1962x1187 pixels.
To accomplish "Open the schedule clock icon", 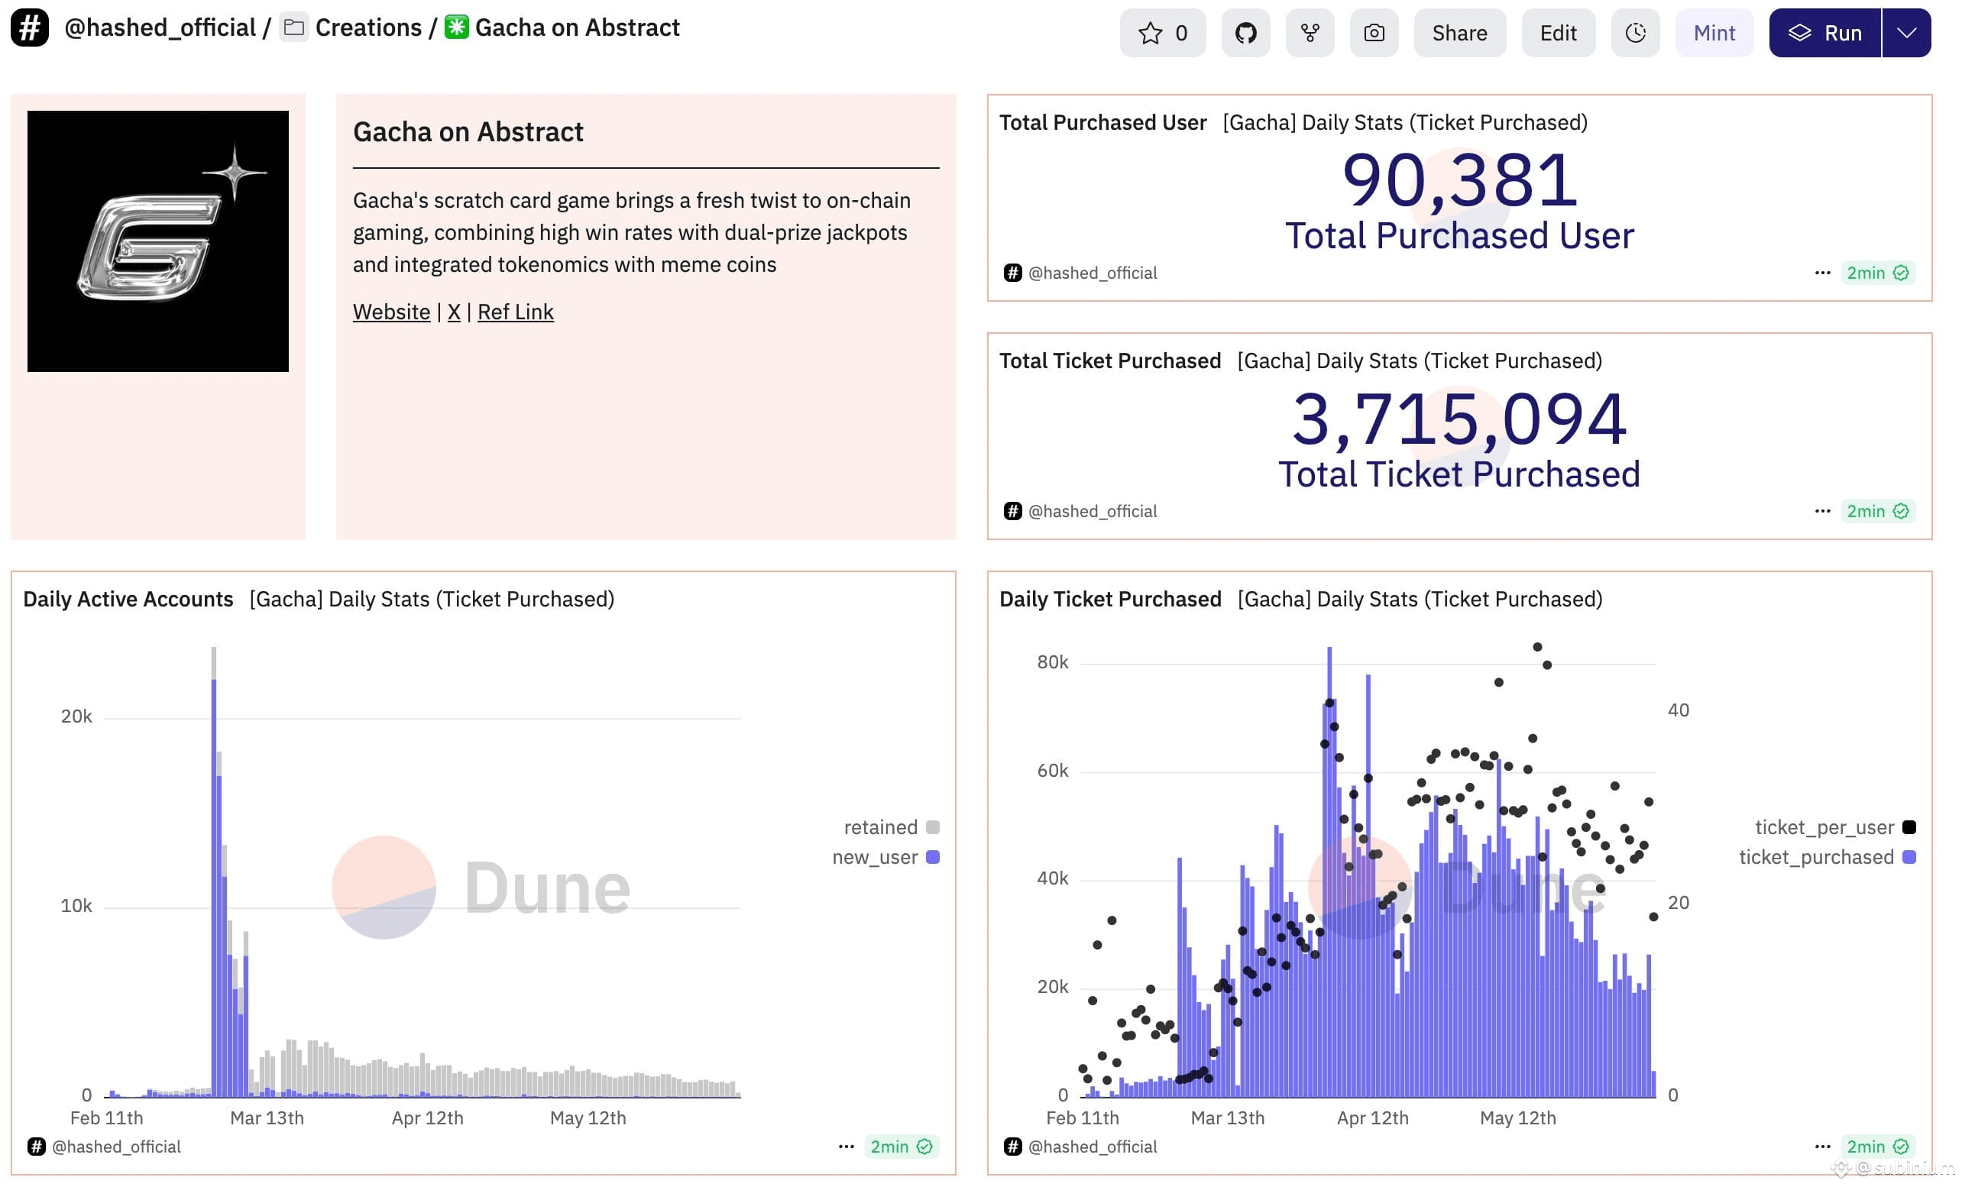I will pyautogui.click(x=1635, y=33).
